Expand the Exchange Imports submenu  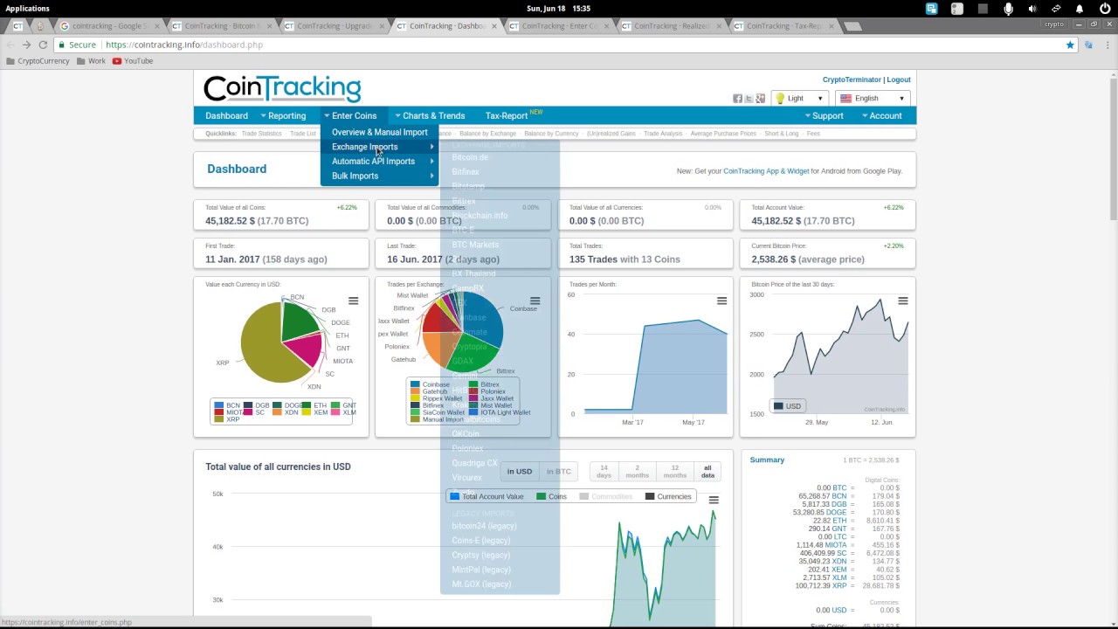(379, 147)
